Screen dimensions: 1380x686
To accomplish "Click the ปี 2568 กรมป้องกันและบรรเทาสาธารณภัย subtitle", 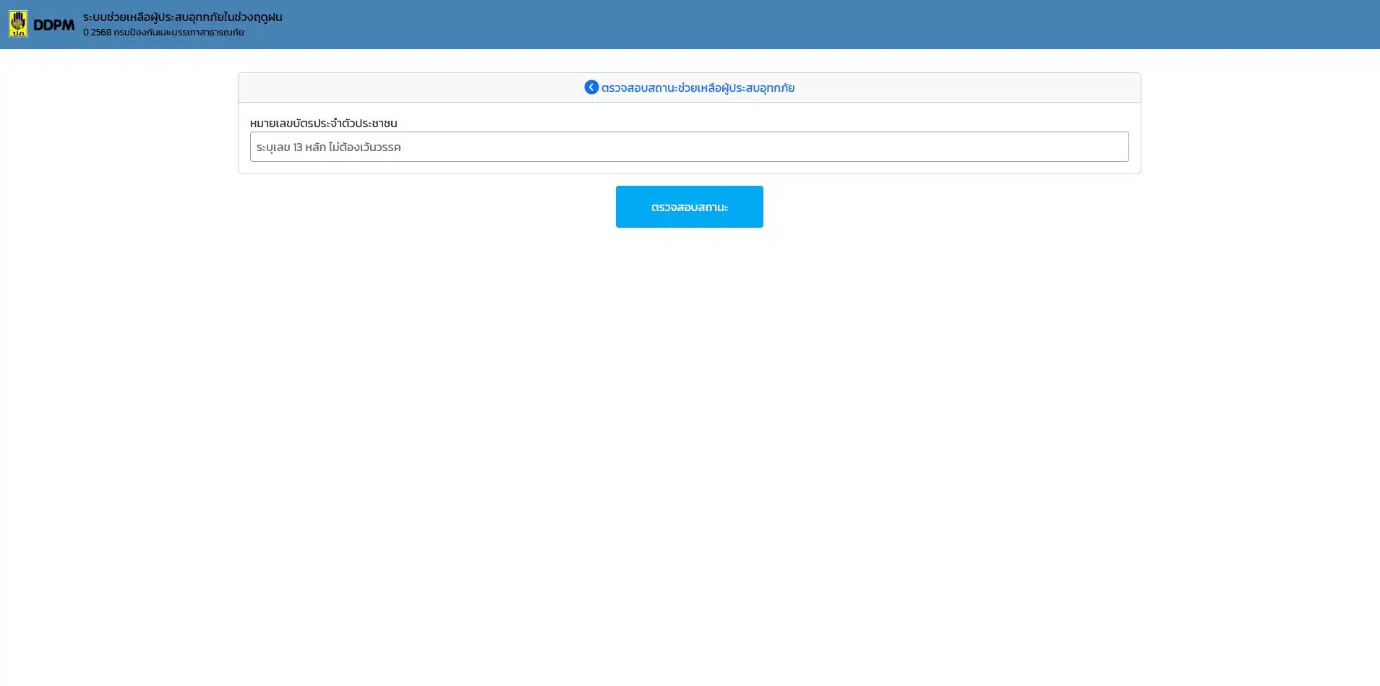I will pos(163,33).
